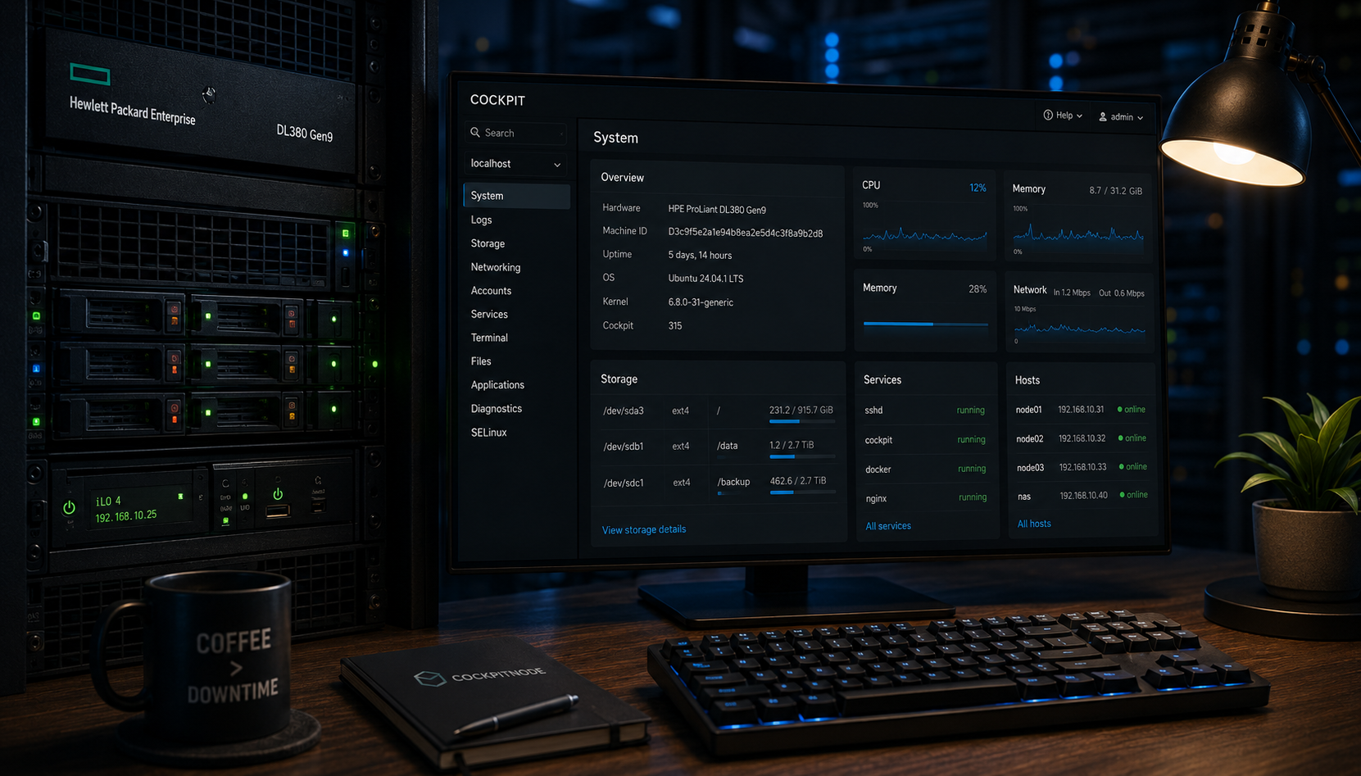The width and height of the screenshot is (1361, 776).
Task: Click the node02 host name
Action: (1030, 439)
